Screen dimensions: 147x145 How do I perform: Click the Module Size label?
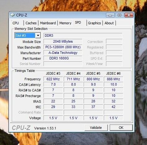(x=32, y=42)
